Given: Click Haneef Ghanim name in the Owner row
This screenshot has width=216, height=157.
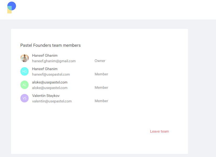Looking at the screenshot, I should coord(45,55).
